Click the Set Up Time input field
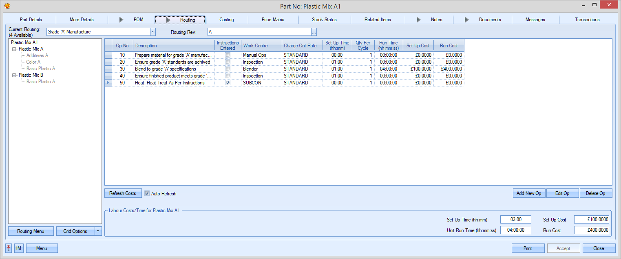Viewport: 621px width, 259px height. pyautogui.click(x=515, y=219)
